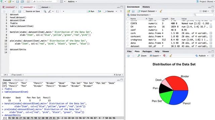This screenshot has height=120, width=215.
Task: Click the Save All documents icon
Action: 22,1
